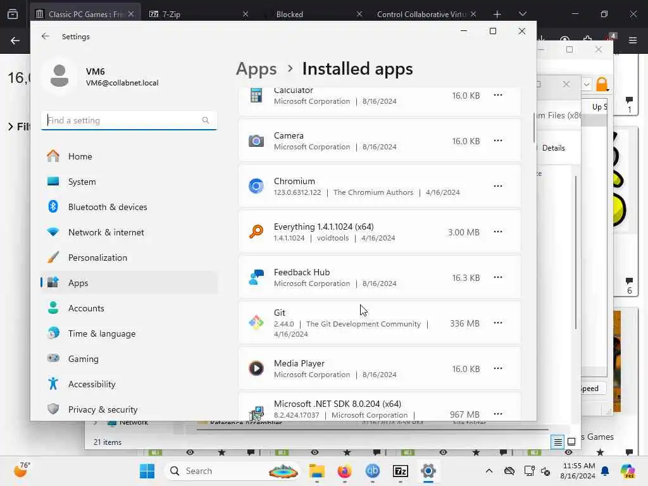Image resolution: width=648 pixels, height=486 pixels.
Task: Switch File Explorer to large thumbnails view
Action: click(x=571, y=442)
